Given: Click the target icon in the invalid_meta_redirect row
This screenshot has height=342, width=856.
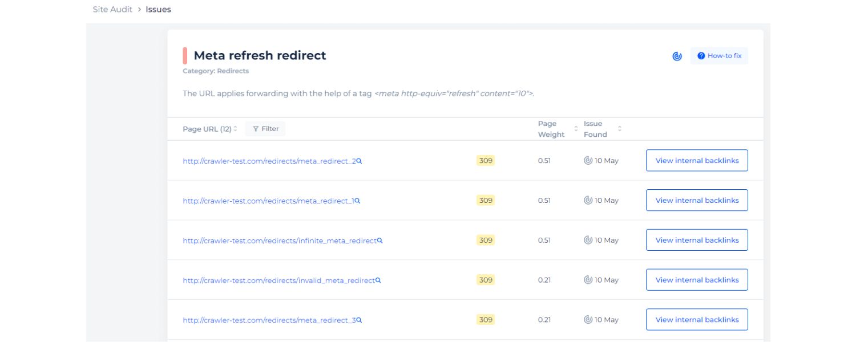Looking at the screenshot, I should pos(588,280).
